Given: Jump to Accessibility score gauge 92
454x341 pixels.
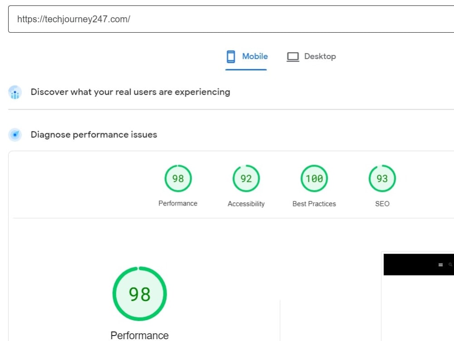Looking at the screenshot, I should (x=246, y=178).
